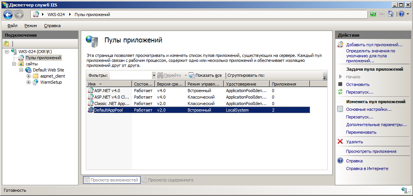Sort by Удостоверение column header
The height and width of the screenshot is (196, 413).
(247, 84)
